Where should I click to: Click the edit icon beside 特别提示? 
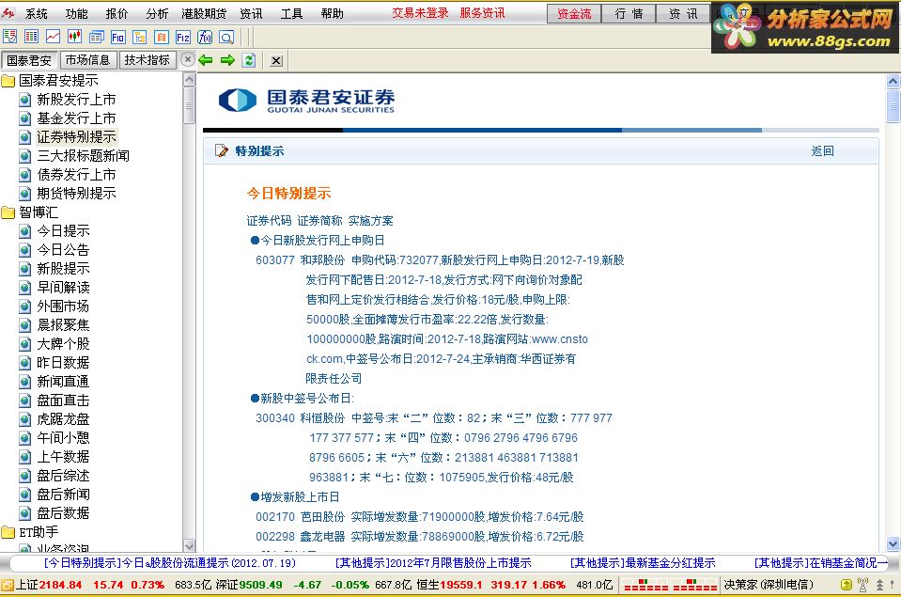[x=221, y=150]
